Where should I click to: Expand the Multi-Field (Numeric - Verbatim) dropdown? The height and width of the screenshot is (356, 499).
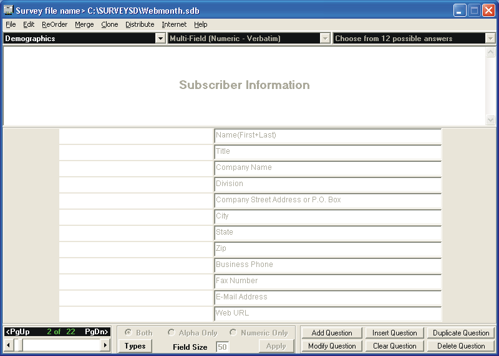click(325, 39)
